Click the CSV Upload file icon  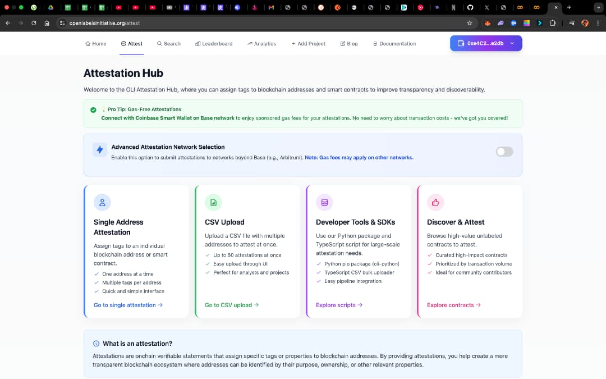tap(213, 202)
